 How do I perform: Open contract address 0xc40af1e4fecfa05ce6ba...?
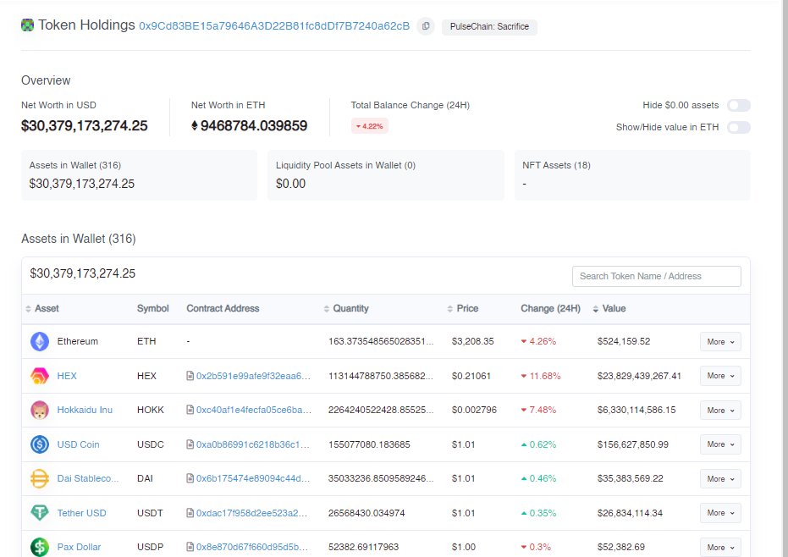point(254,411)
